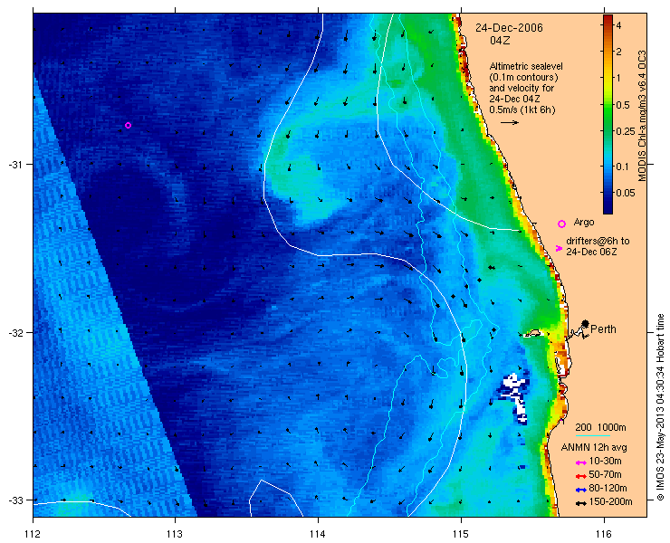This screenshot has height=543, width=670.
Task: Click the blue 80-120m ANMN legend arrow
Action: click(580, 490)
